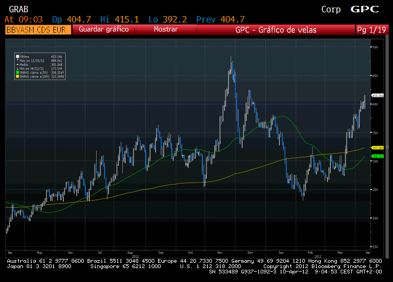Expand side panel with double-chevron arrow
The image size is (393, 282).
click(387, 147)
